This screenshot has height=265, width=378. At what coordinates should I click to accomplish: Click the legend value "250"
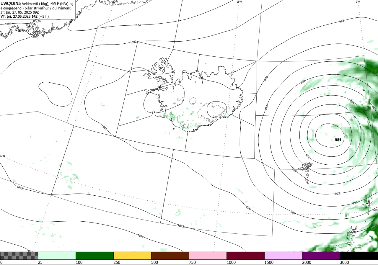(x=117, y=262)
